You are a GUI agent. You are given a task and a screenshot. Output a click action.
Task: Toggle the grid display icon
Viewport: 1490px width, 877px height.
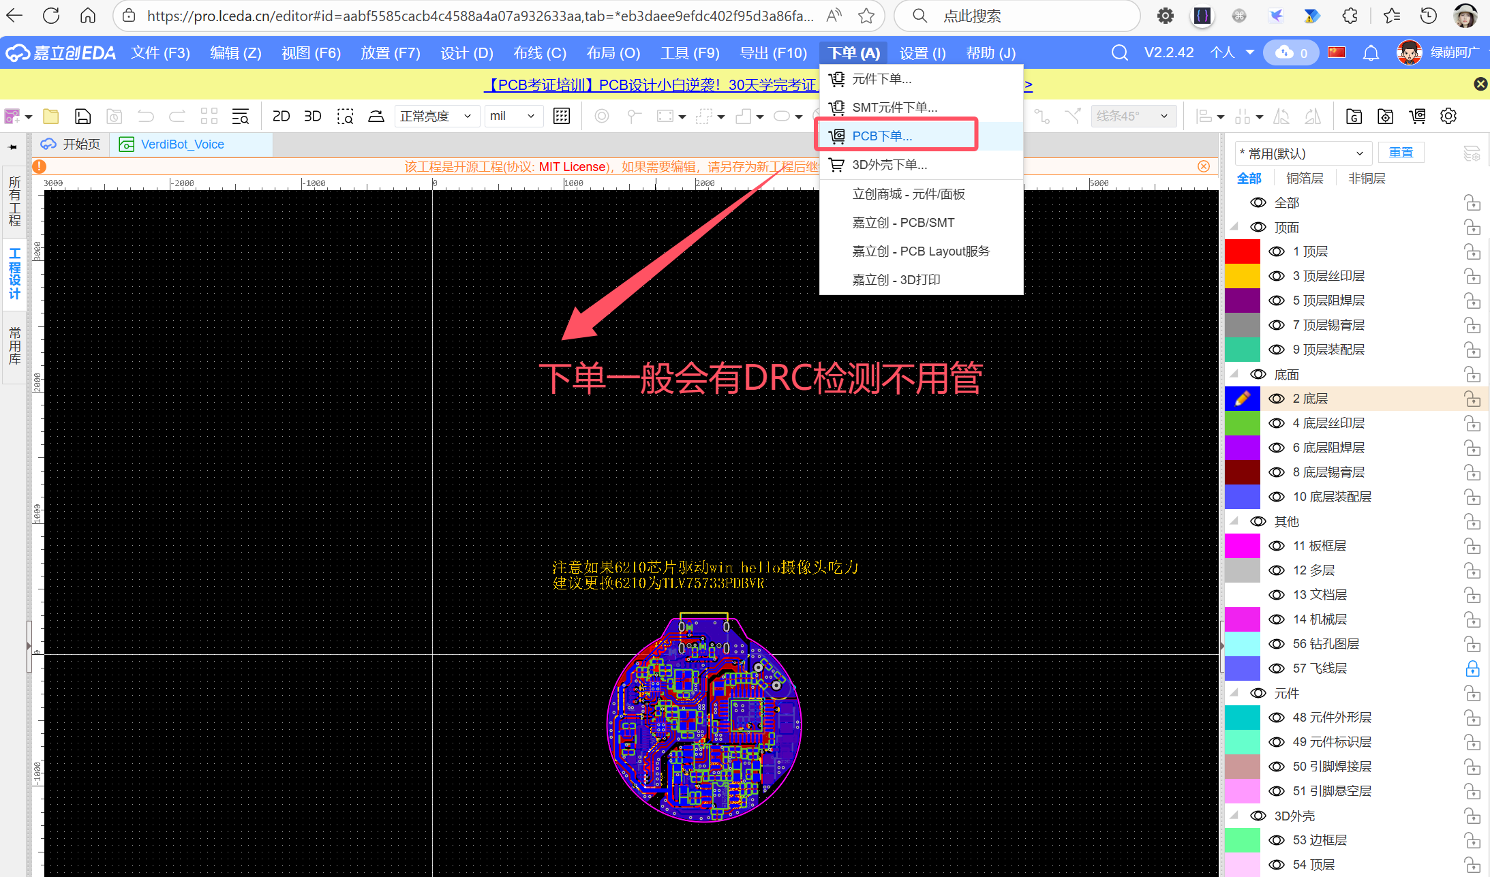click(562, 117)
